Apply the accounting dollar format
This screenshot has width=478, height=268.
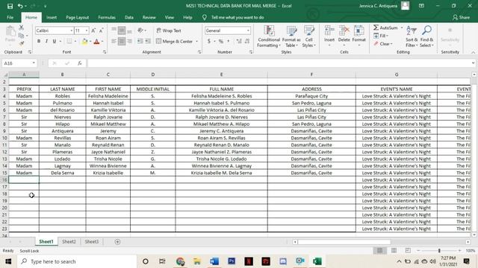(x=209, y=41)
